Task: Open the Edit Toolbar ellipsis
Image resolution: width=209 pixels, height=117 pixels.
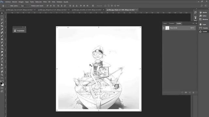Action: [x=2, y=78]
